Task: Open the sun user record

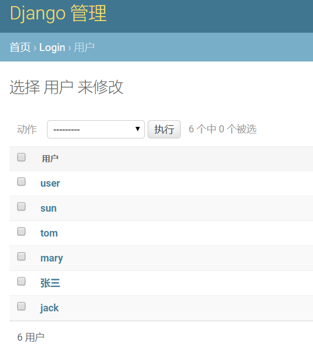Action: coord(49,208)
